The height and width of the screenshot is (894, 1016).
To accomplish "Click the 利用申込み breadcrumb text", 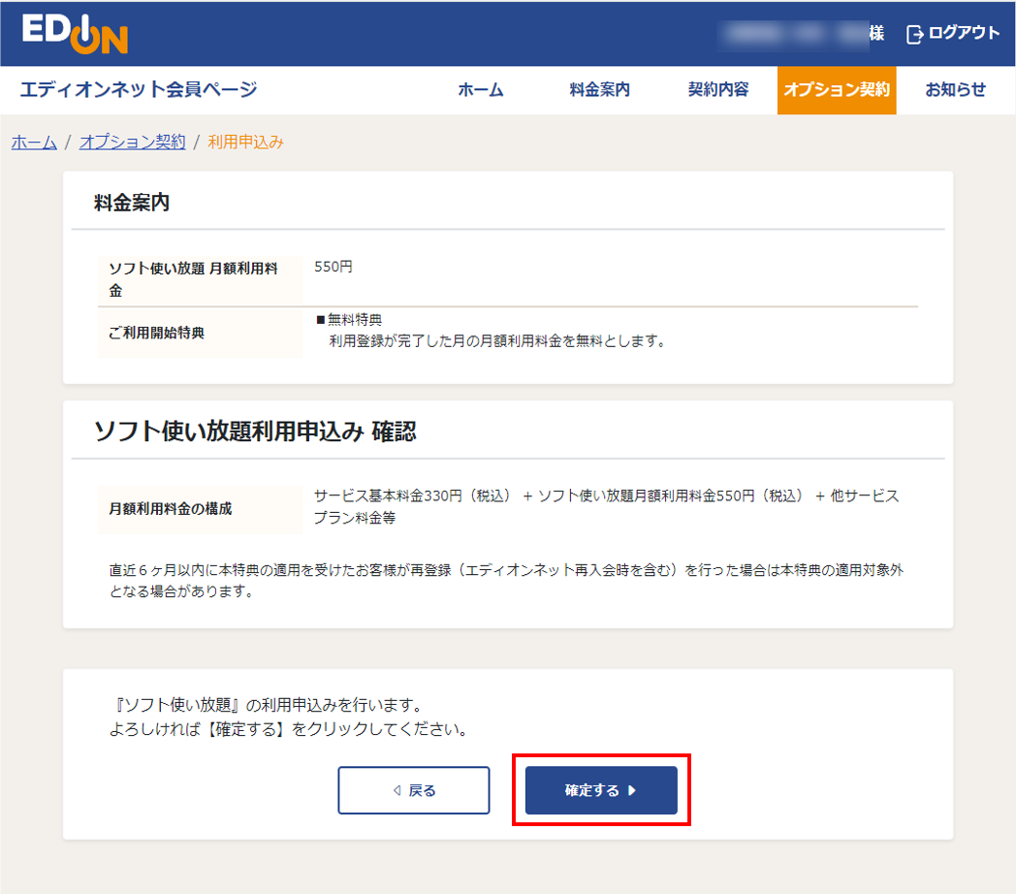I will [241, 142].
